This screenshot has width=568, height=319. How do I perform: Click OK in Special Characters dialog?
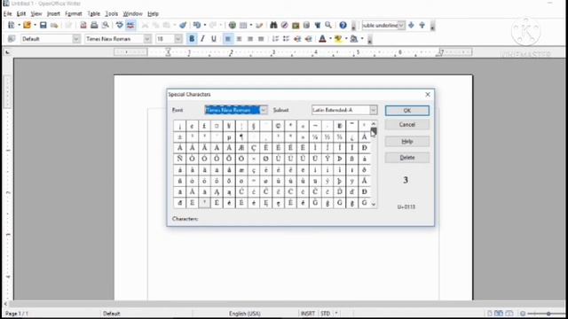[407, 111]
